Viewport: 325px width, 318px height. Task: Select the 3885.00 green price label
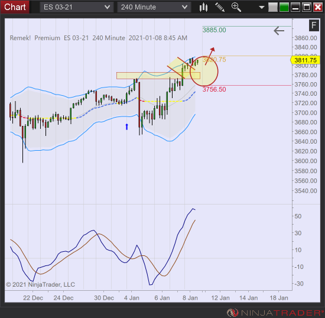214,30
